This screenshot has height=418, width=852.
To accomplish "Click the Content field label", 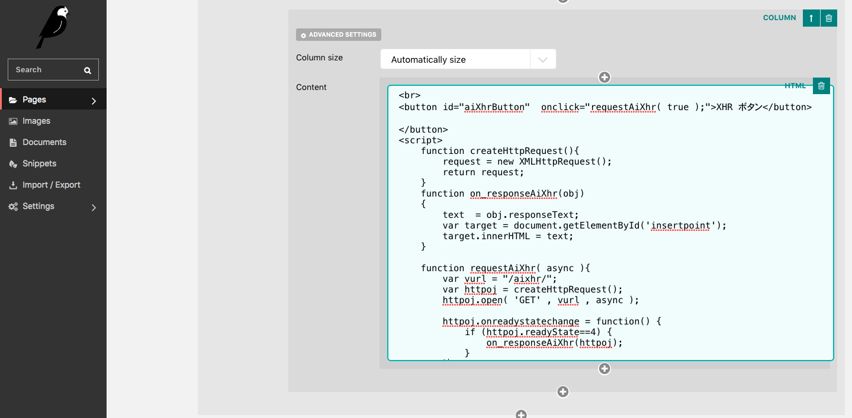I will [x=311, y=87].
